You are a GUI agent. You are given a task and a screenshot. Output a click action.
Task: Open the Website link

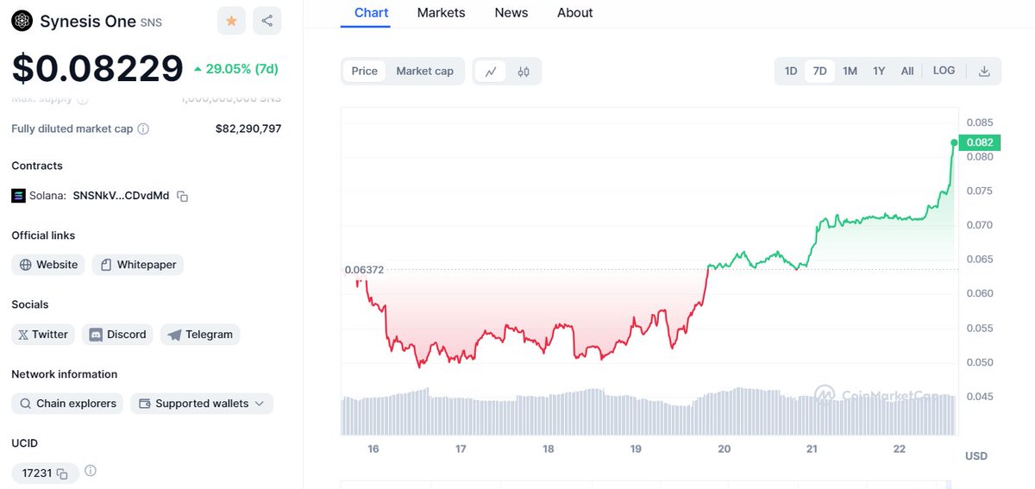(48, 265)
